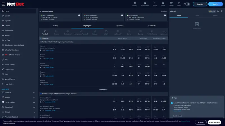Select Volleyball in sports strip
The width and height of the screenshot is (225, 126).
pos(118,32)
